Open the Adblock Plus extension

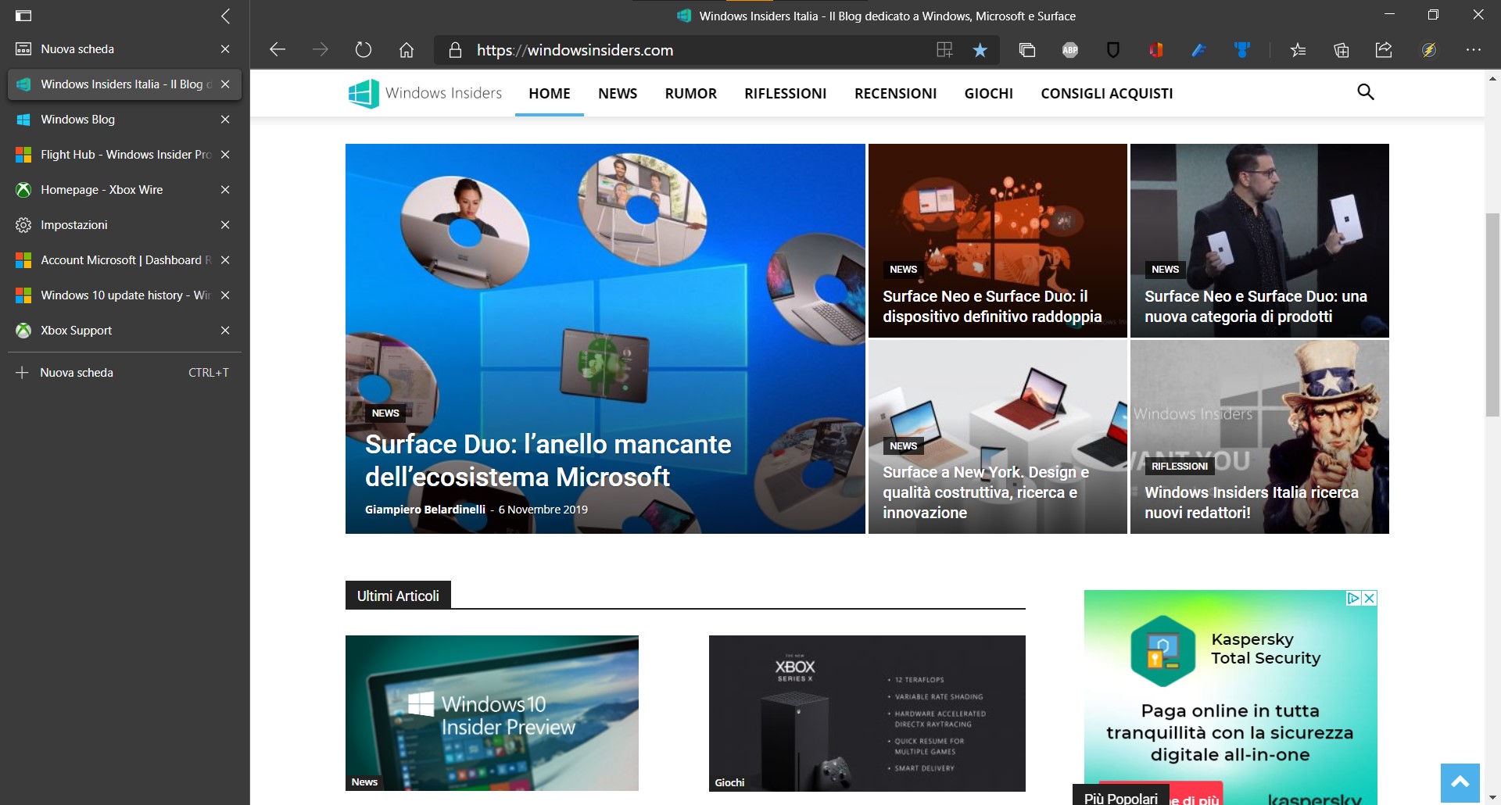pos(1070,50)
